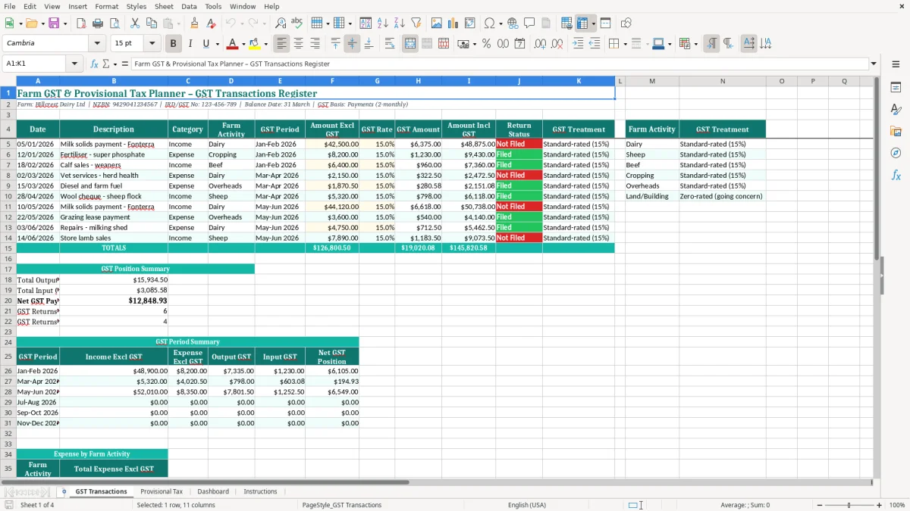Open the Data menu

[x=189, y=6]
